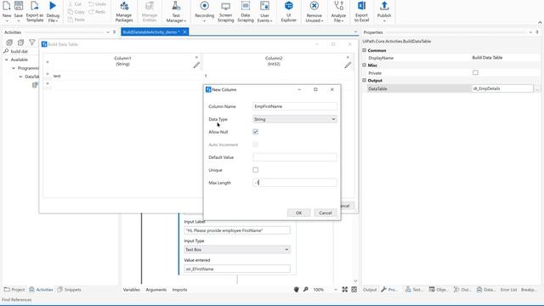
Task: Collapse the Common property group
Action: point(365,50)
